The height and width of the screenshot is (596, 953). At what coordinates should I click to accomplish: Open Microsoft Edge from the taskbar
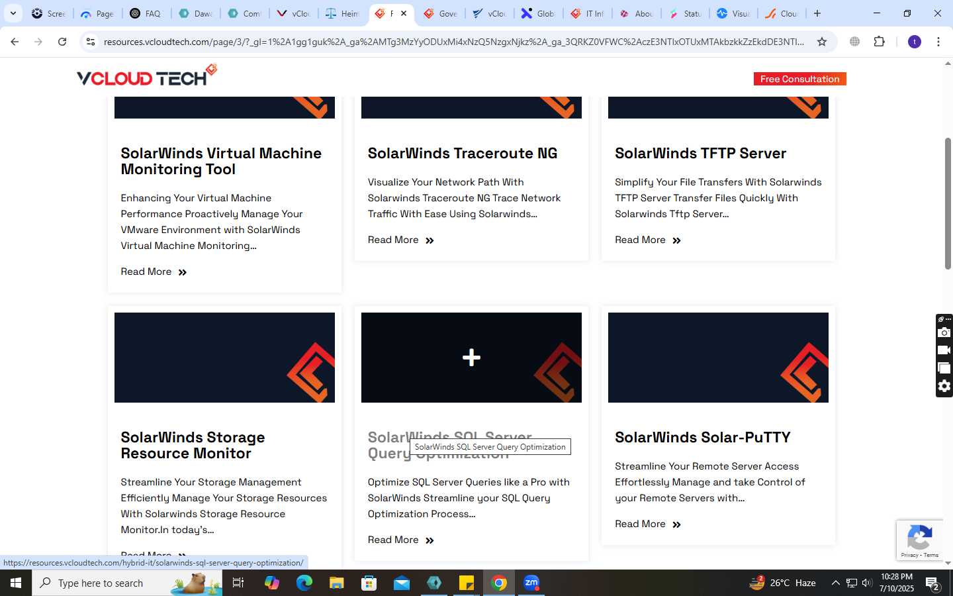[304, 583]
